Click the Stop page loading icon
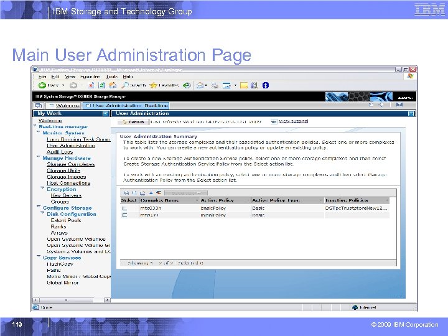This screenshot has height=336, width=448. coord(91,85)
